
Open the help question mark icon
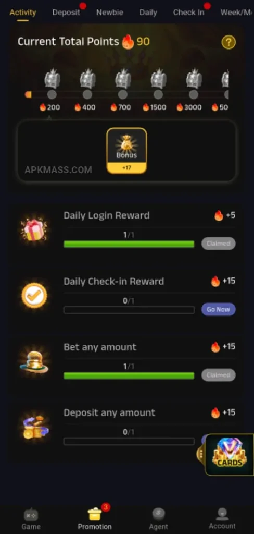tap(228, 42)
